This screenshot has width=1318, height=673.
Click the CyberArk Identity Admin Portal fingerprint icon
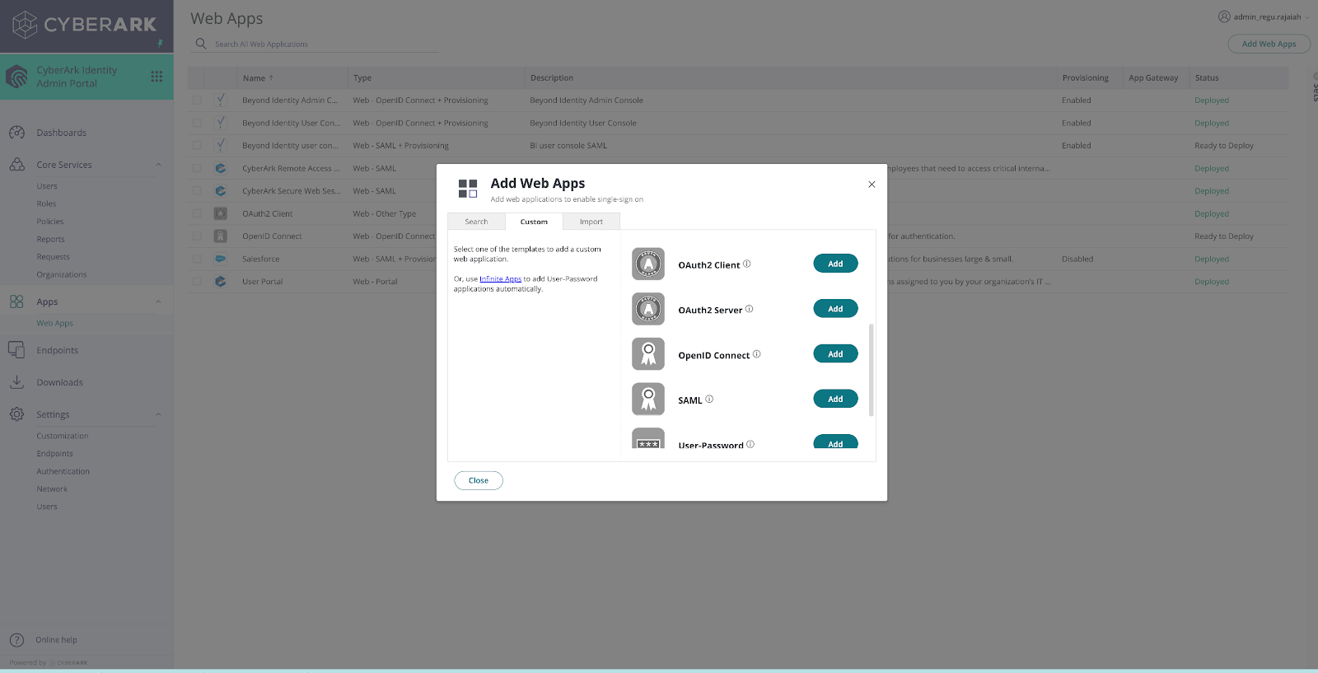click(17, 77)
